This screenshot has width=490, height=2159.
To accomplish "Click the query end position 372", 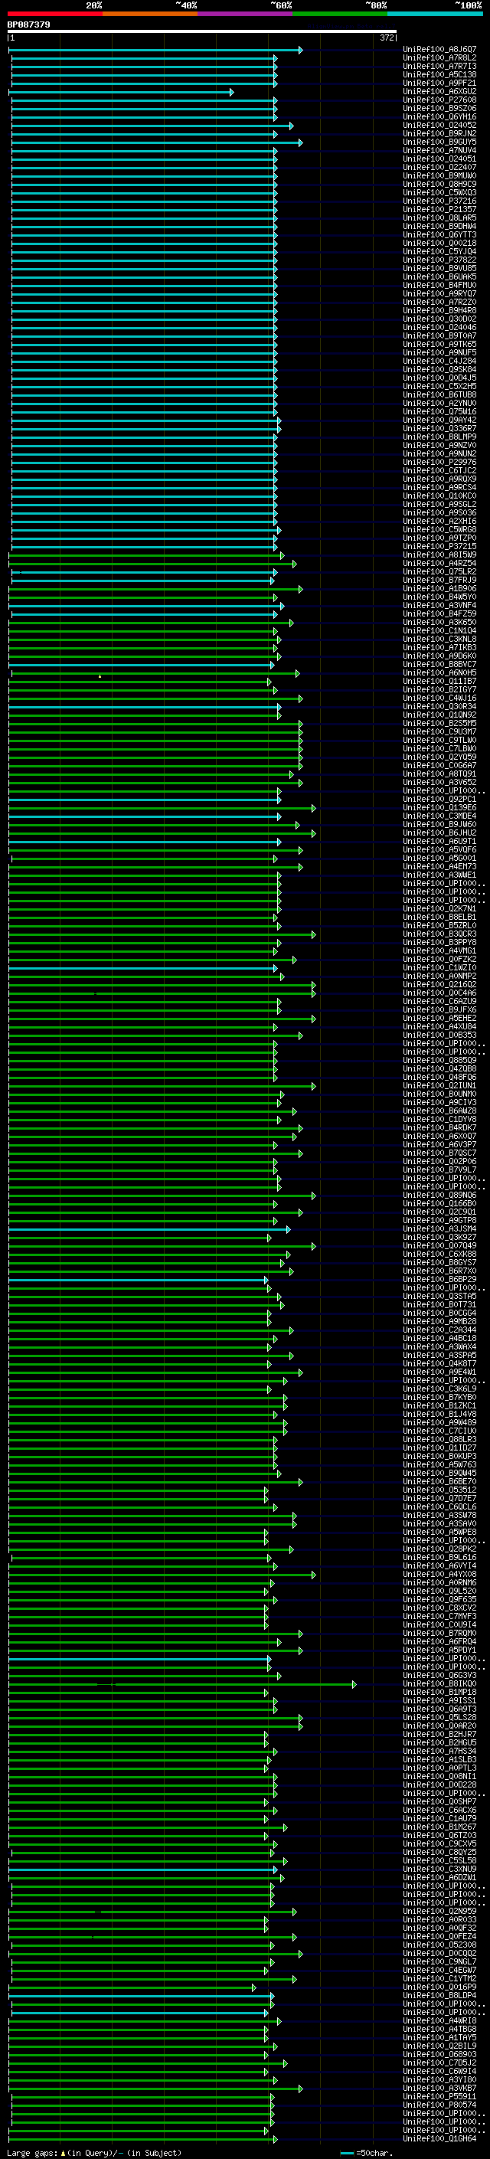I will pos(387,38).
